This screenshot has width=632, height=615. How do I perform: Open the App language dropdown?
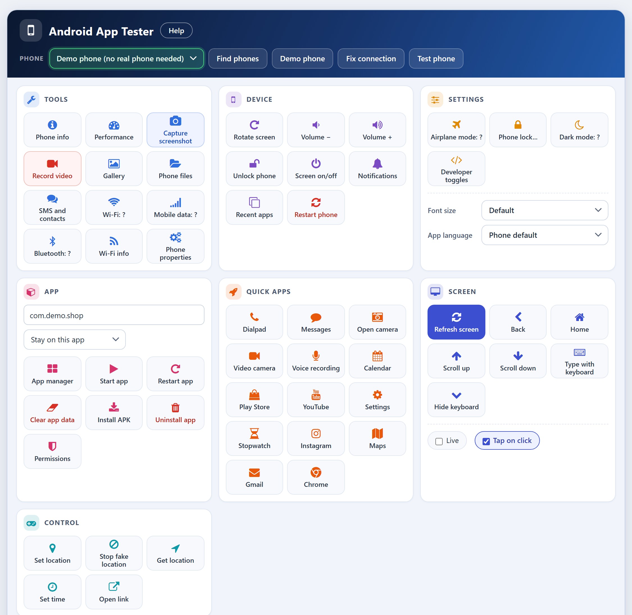pos(545,235)
